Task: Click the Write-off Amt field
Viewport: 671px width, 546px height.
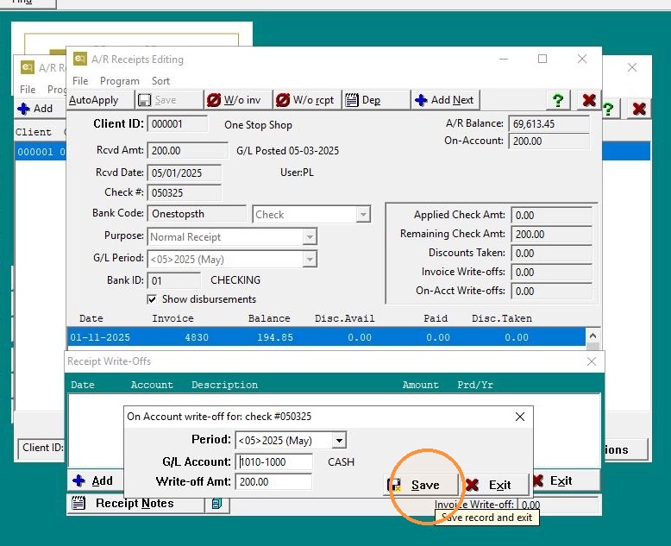Action: click(274, 482)
